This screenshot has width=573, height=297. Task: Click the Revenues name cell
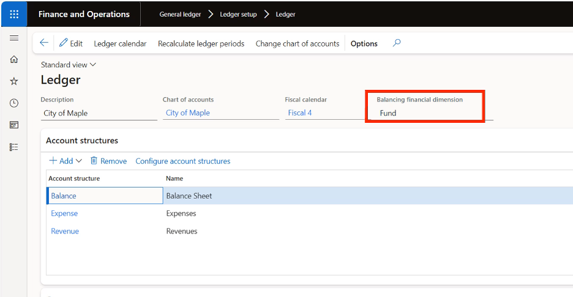[x=182, y=231]
